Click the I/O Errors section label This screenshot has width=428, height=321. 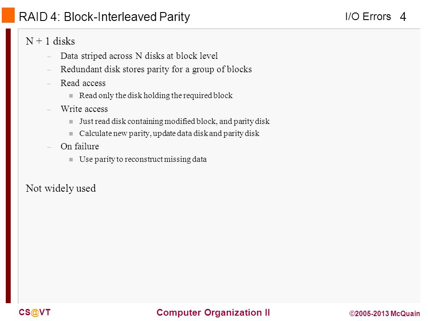click(368, 16)
